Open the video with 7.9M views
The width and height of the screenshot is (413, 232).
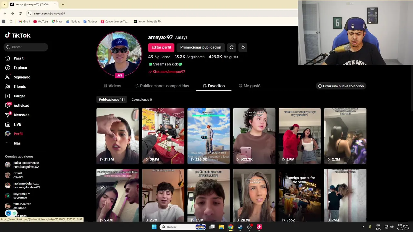(345, 195)
